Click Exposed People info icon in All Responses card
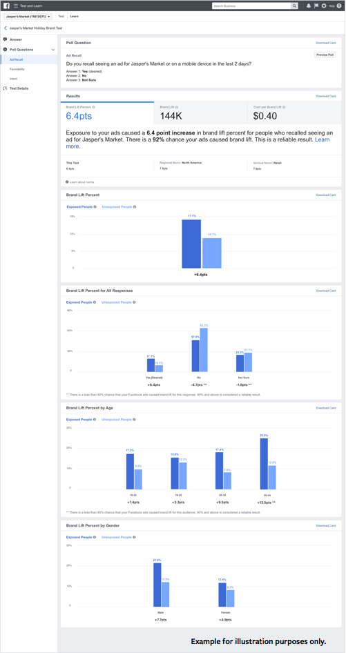This screenshot has height=653, width=346. click(95, 302)
